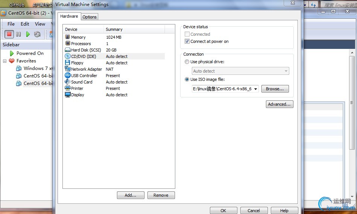Click the Advanced... button
Screen dimensions: 357x214
coord(280,104)
